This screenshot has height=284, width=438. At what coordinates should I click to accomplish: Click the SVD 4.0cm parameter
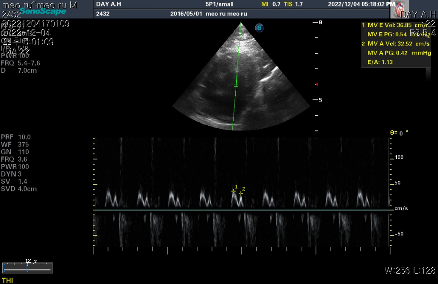pos(19,189)
